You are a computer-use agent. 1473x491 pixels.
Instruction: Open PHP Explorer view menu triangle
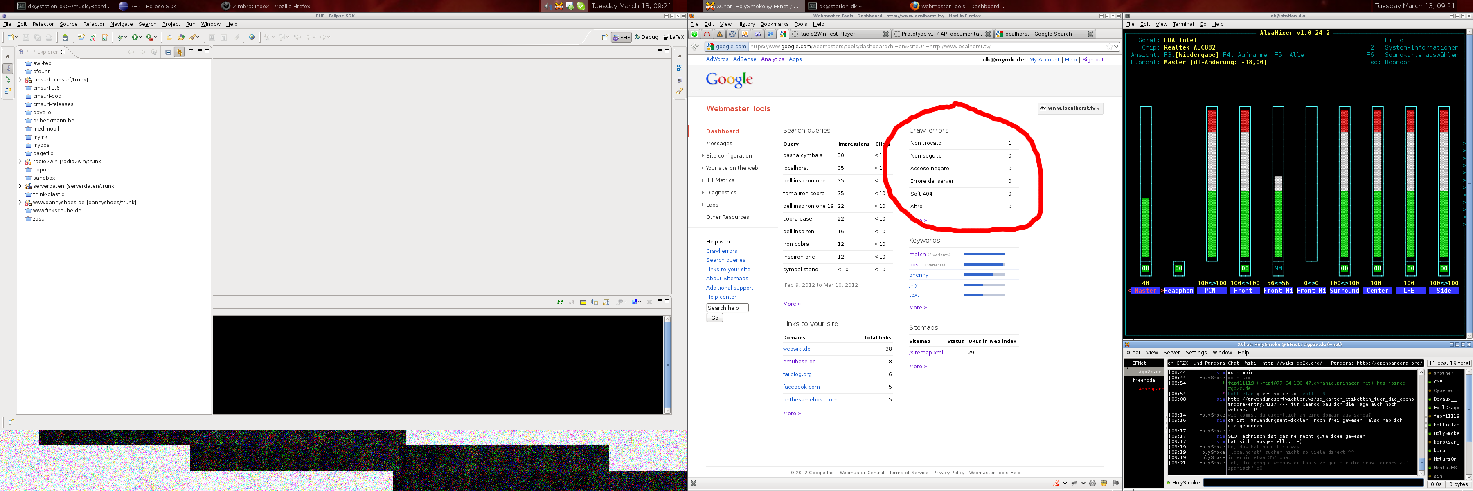point(191,51)
